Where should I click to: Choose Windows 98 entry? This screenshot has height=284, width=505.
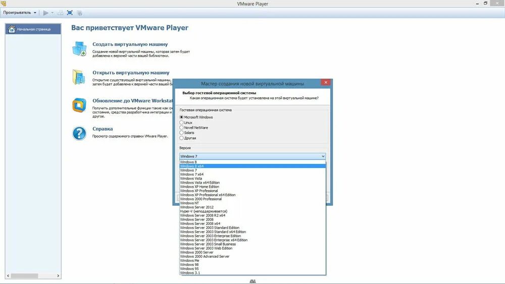252,265
